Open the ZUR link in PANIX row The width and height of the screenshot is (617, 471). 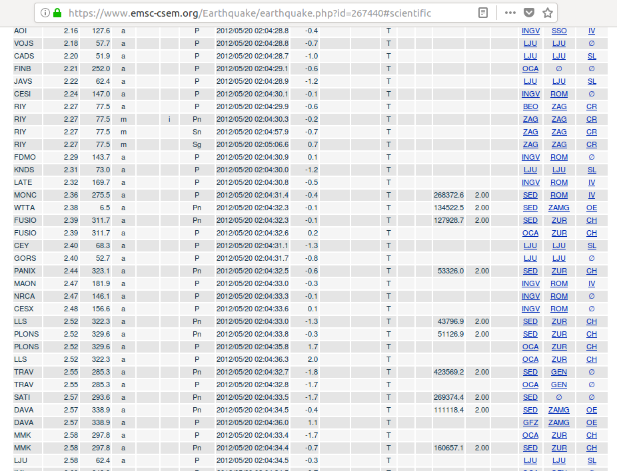coord(559,271)
